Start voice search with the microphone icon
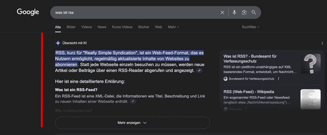The width and height of the screenshot is (327, 135). [234, 12]
